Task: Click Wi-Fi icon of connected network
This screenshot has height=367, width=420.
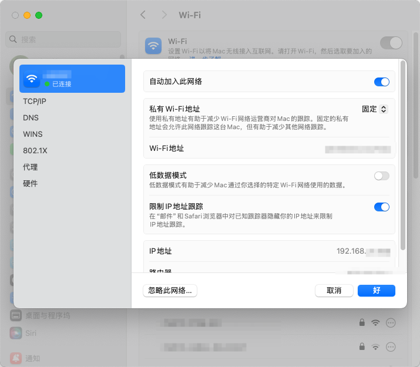Action: [32, 79]
